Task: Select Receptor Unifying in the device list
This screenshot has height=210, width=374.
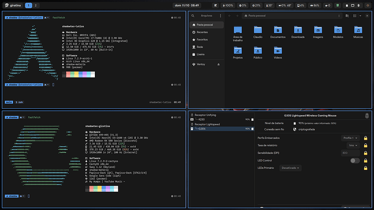Action: click(x=222, y=115)
